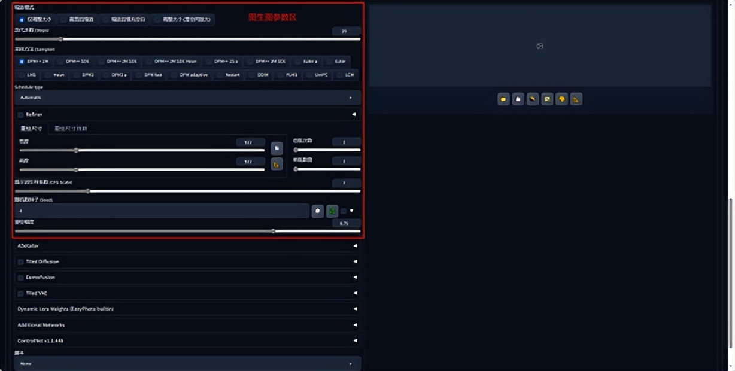The image size is (735, 371).
Task: Reuse the last seed with the green recycle icon
Action: point(332,211)
